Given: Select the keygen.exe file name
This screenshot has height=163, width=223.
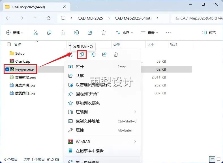Looking at the screenshot, I should (24, 69).
